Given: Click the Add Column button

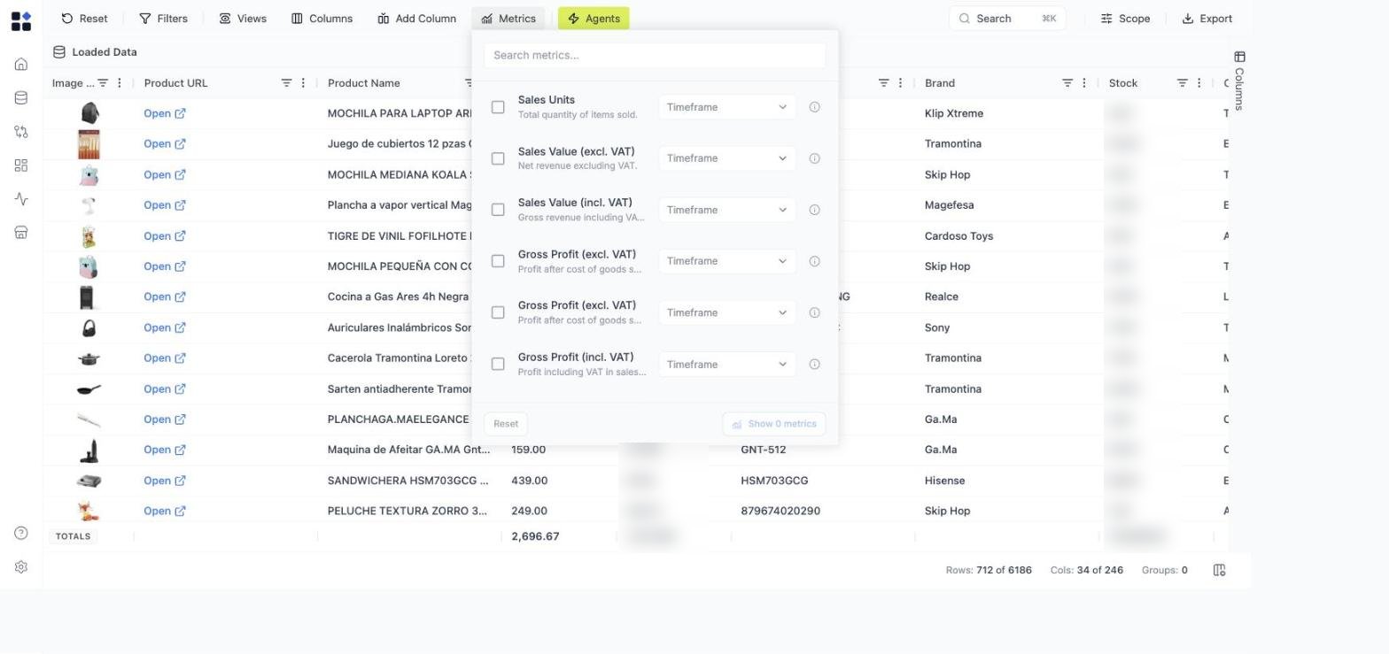Looking at the screenshot, I should coord(416,19).
